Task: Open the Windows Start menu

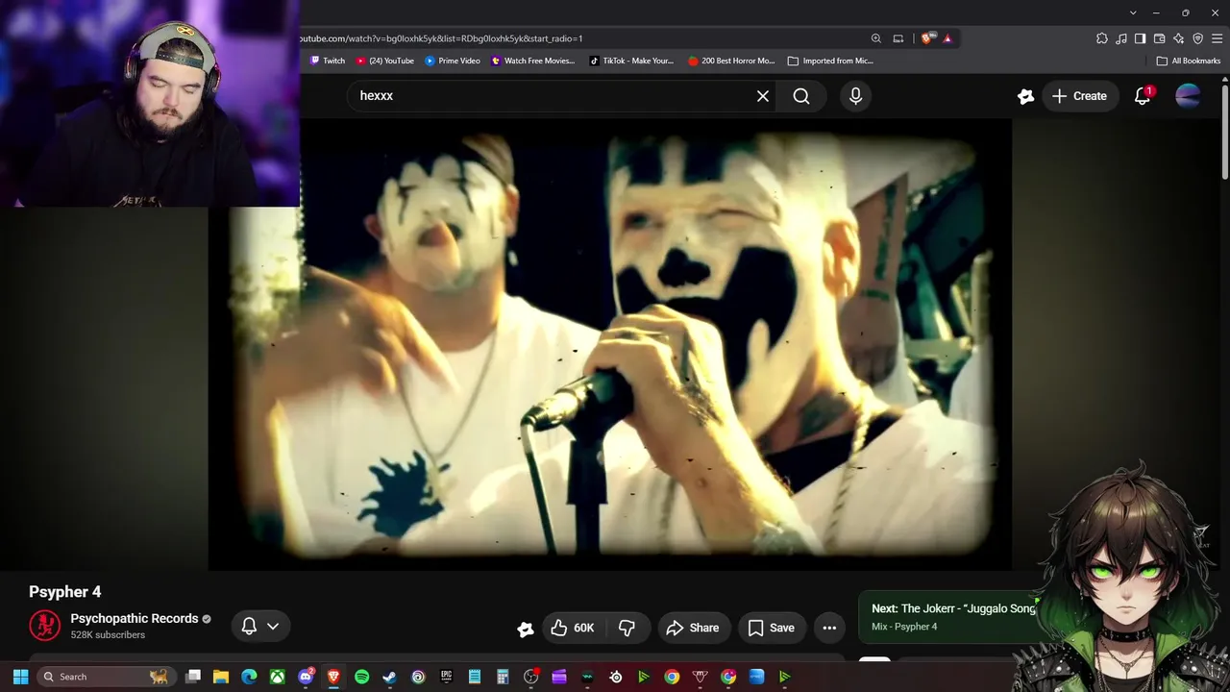Action: 20,677
